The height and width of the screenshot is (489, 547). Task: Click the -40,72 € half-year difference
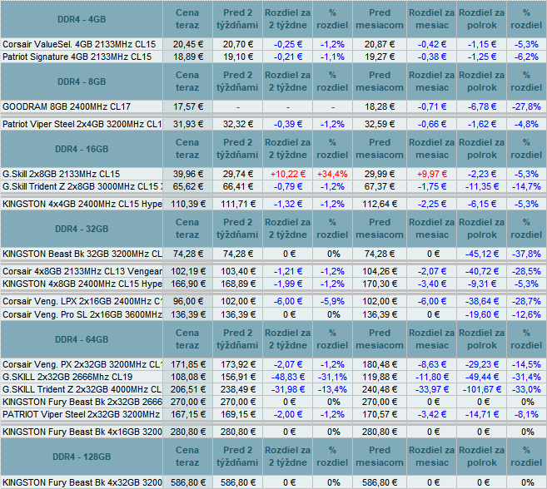point(482,271)
